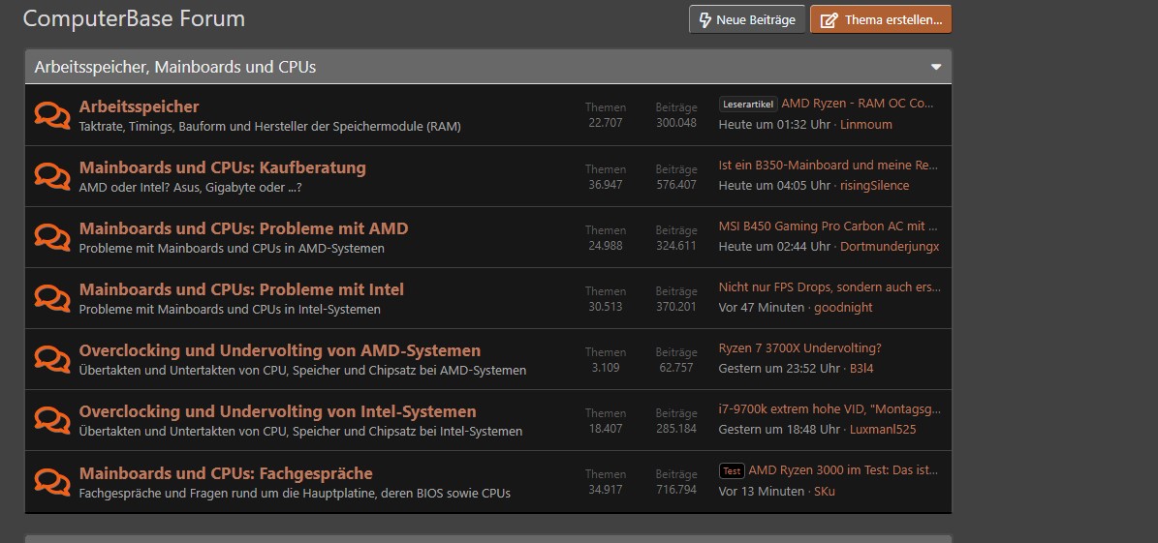
Task: Click the Leserartikel label tag
Action: click(748, 105)
